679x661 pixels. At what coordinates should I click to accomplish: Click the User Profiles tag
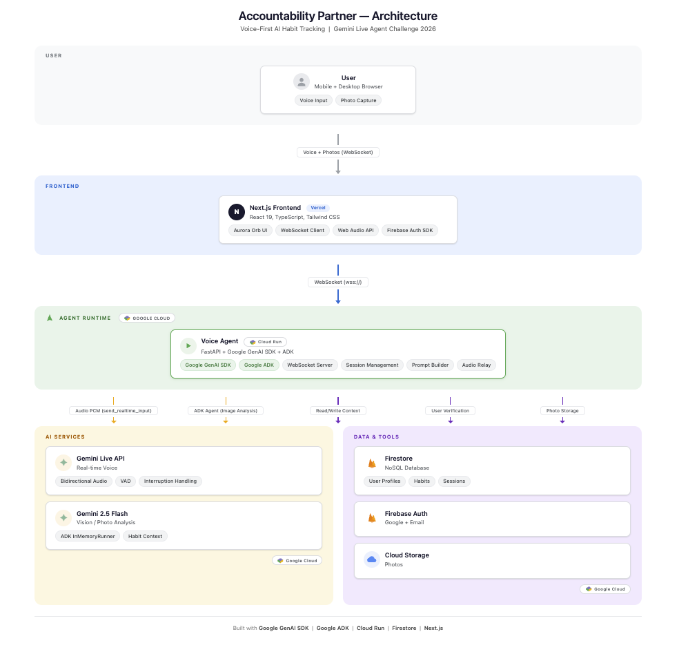[384, 481]
